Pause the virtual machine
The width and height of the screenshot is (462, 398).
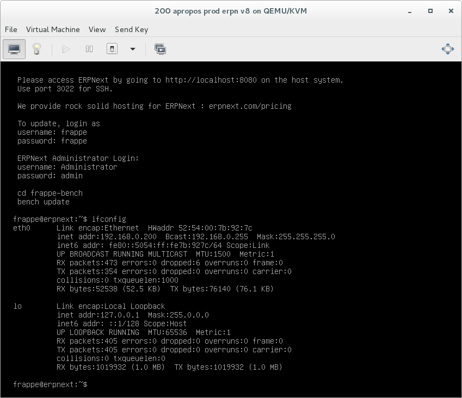click(89, 49)
